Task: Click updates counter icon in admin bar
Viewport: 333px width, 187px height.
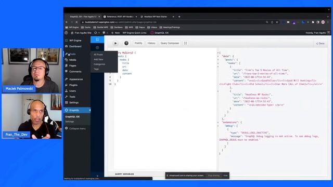Action: click(x=97, y=33)
